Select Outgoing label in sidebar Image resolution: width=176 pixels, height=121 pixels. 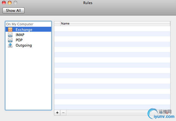[x=24, y=45]
